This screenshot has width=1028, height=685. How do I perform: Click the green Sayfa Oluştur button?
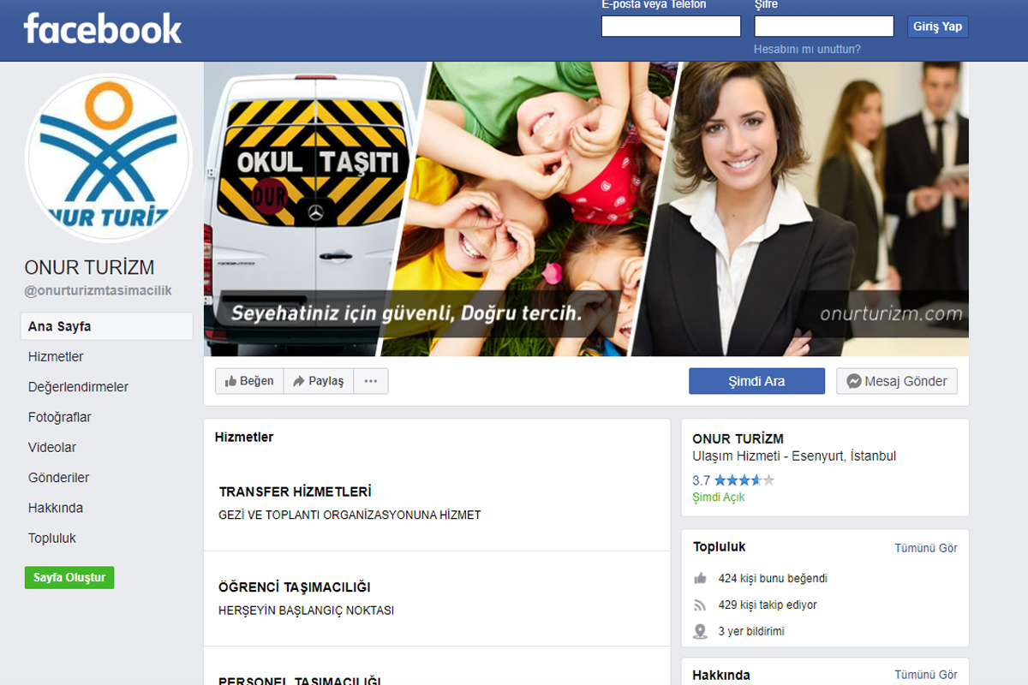(69, 577)
